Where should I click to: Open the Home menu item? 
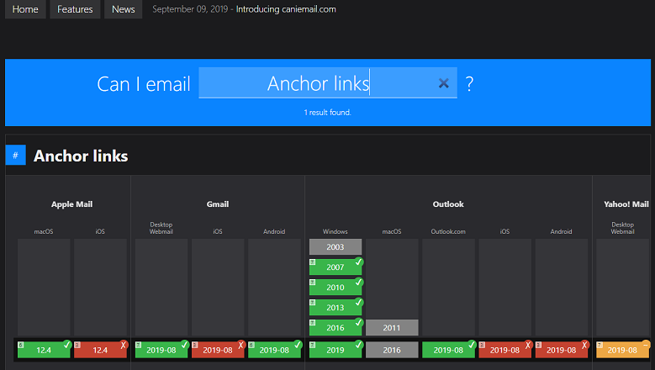coord(25,9)
